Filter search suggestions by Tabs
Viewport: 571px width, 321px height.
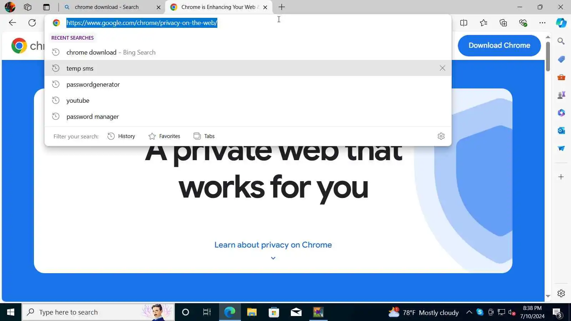point(204,136)
